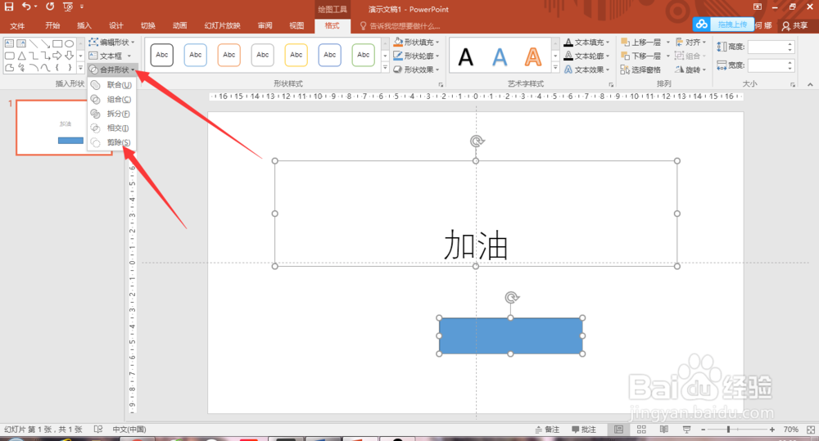Image resolution: width=819 pixels, height=441 pixels.
Task: Fit slide to current window
Action: 811,429
